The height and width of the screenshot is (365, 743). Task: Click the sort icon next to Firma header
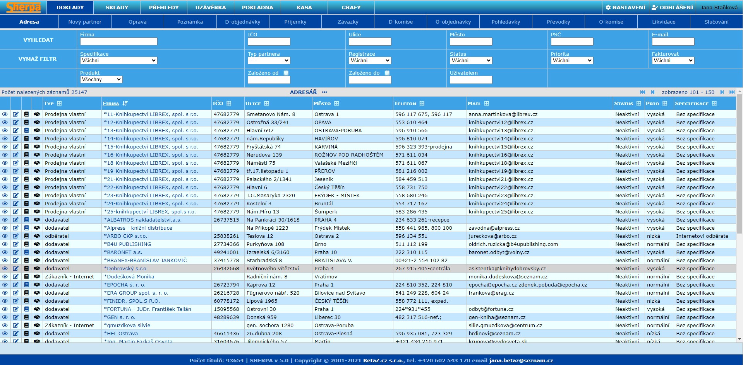pos(125,104)
